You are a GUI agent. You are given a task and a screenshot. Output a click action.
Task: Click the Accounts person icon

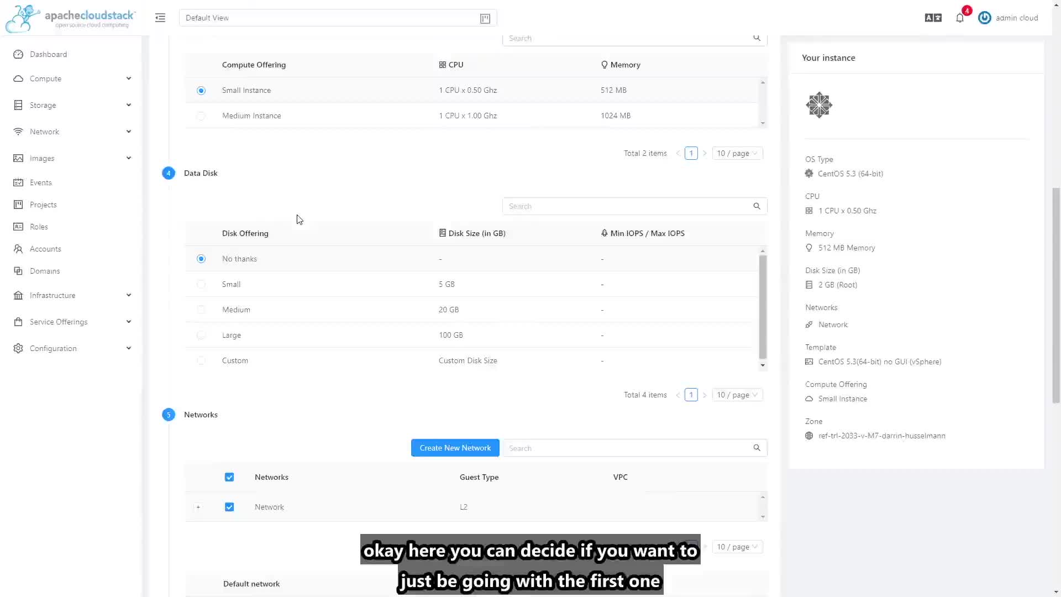click(18, 249)
